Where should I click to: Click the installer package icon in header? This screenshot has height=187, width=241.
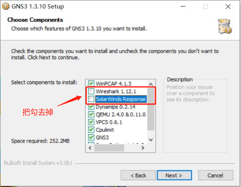(225, 26)
